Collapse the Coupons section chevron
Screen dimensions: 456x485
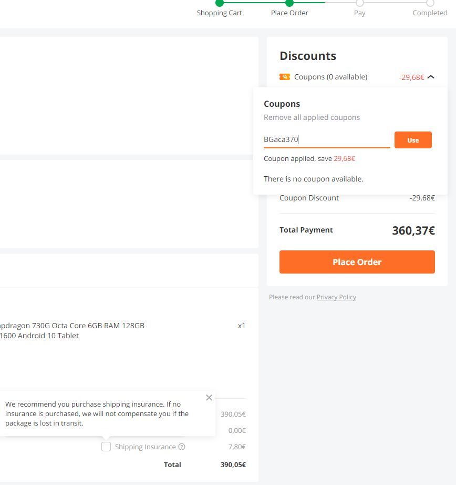tap(431, 77)
